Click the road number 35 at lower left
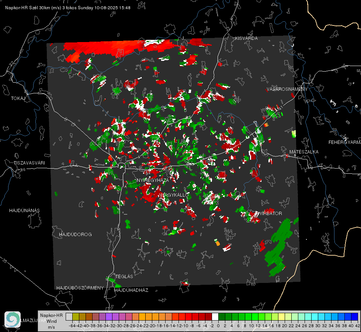Viewport: 361px width, 332px height. tap(5, 261)
